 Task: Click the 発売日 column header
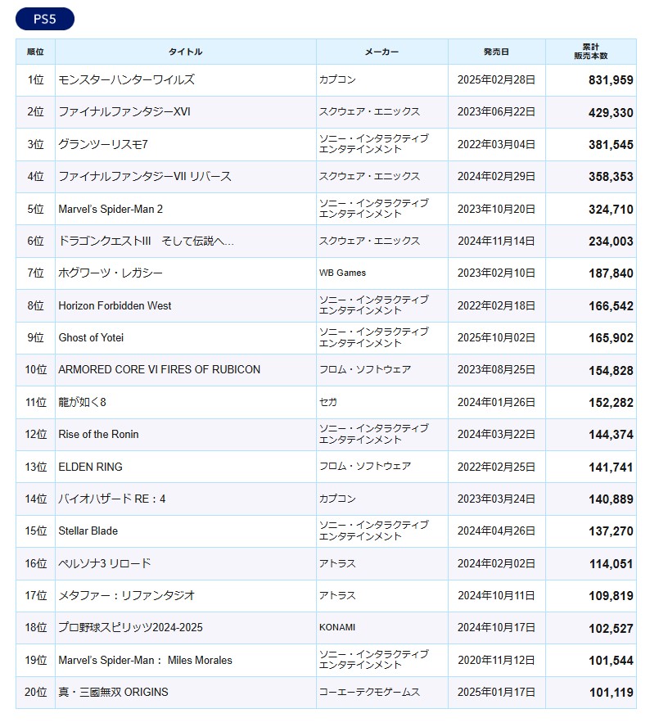pos(496,52)
